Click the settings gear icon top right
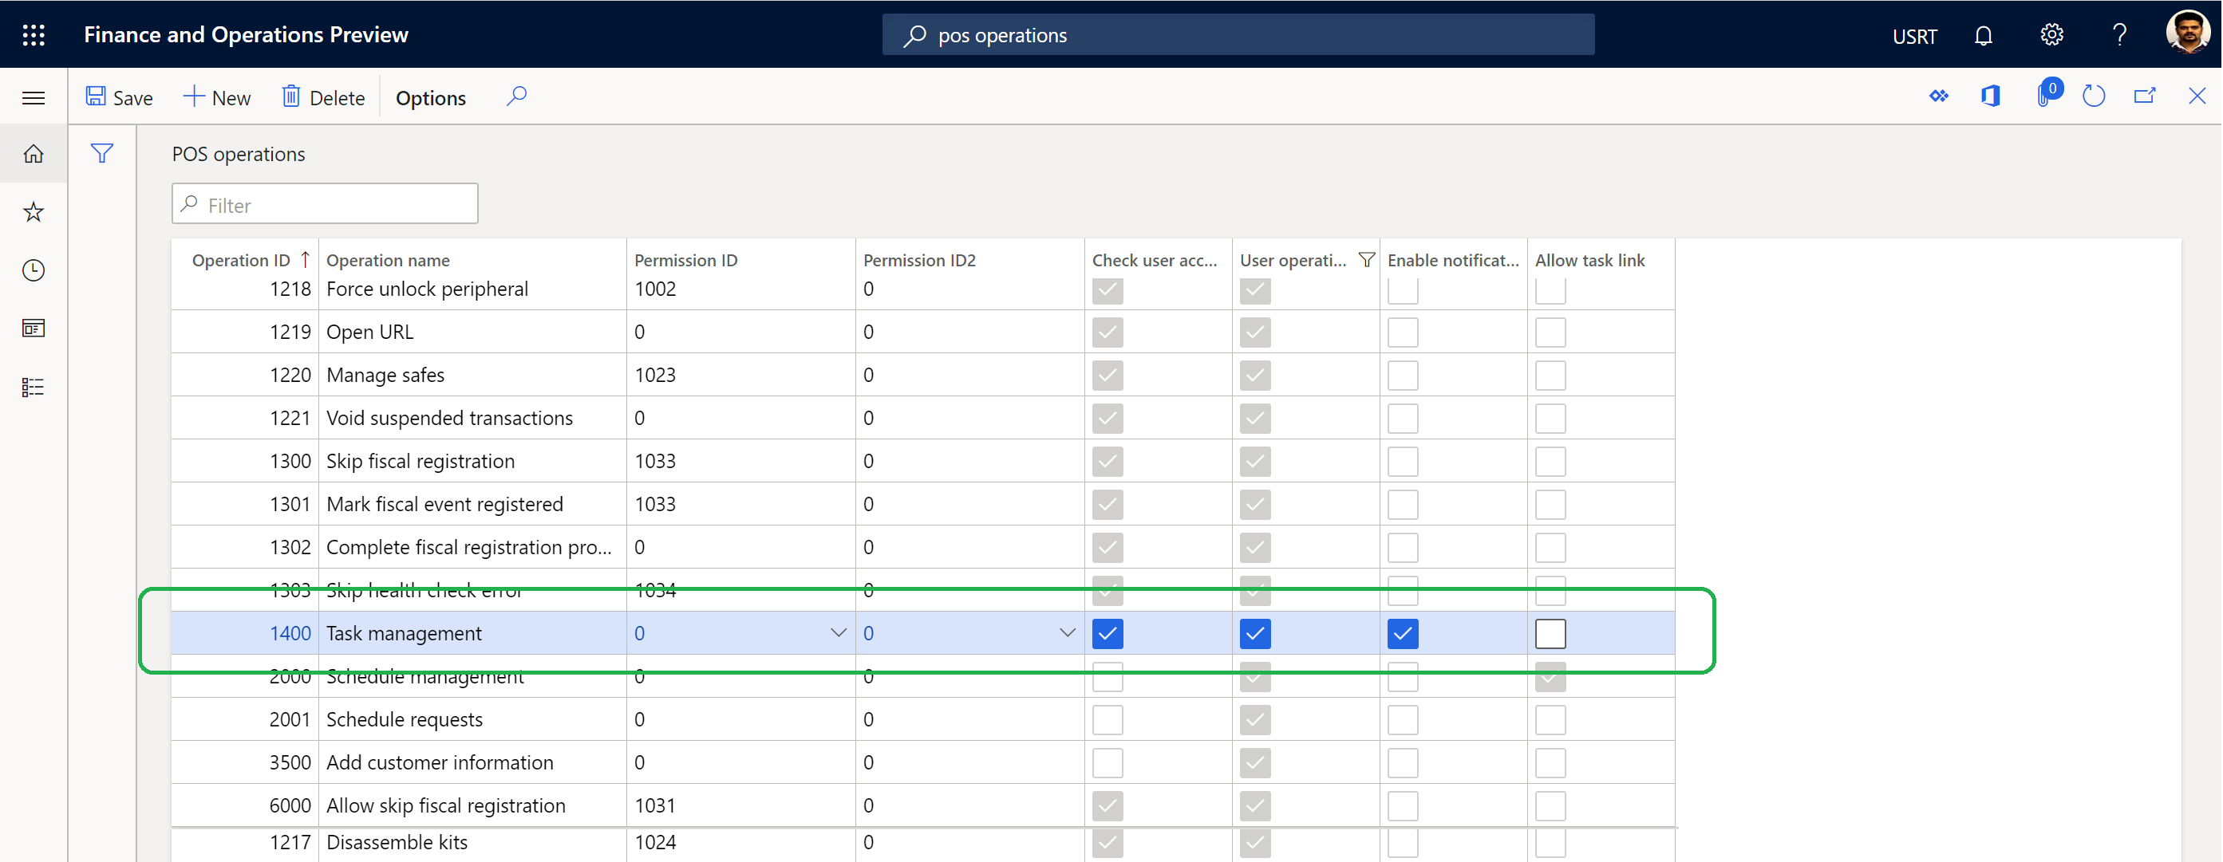 coord(2053,34)
